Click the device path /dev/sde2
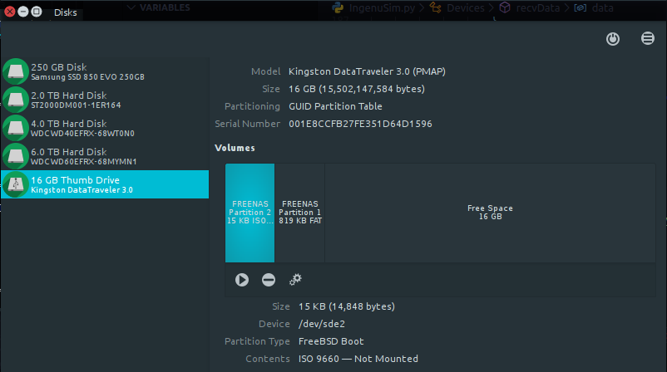This screenshot has width=667, height=372. click(x=322, y=324)
